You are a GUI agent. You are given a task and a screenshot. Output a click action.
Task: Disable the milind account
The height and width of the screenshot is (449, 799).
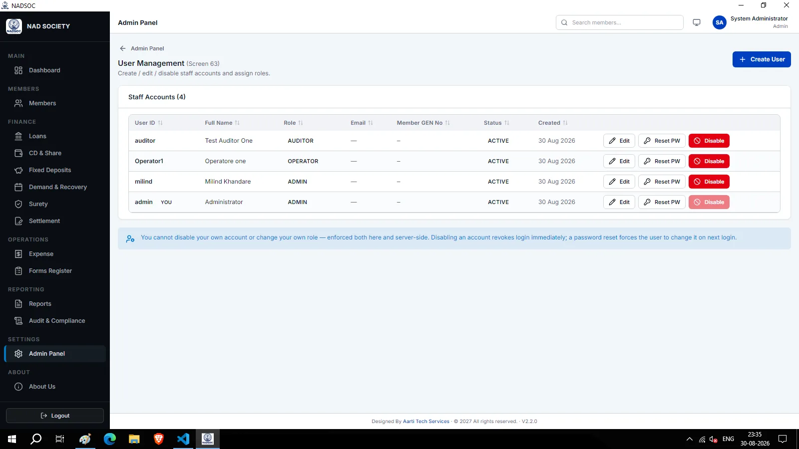(709, 182)
